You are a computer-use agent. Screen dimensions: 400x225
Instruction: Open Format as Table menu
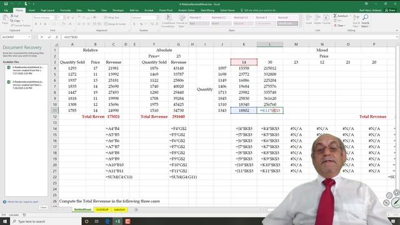182,21
